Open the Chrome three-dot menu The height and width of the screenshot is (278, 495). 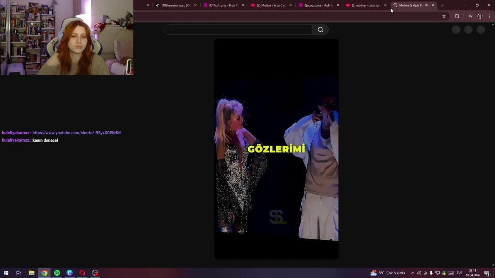coord(489,16)
